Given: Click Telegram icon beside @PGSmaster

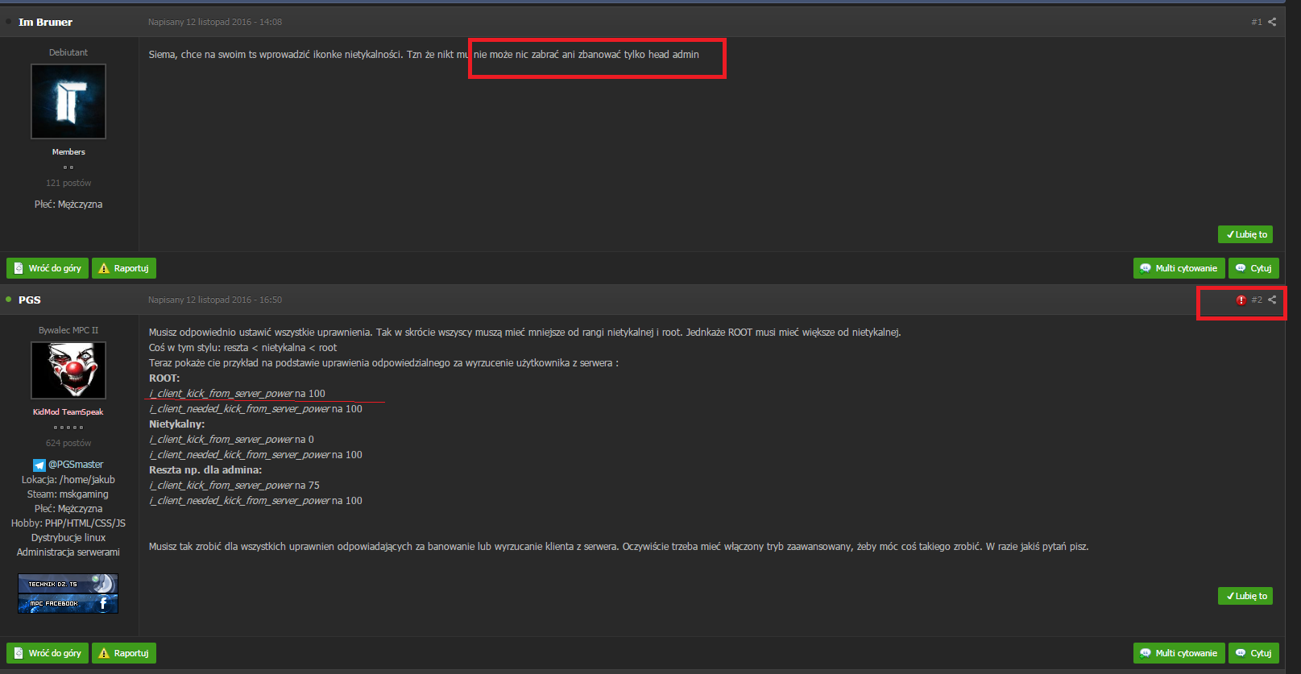Looking at the screenshot, I should [x=39, y=465].
